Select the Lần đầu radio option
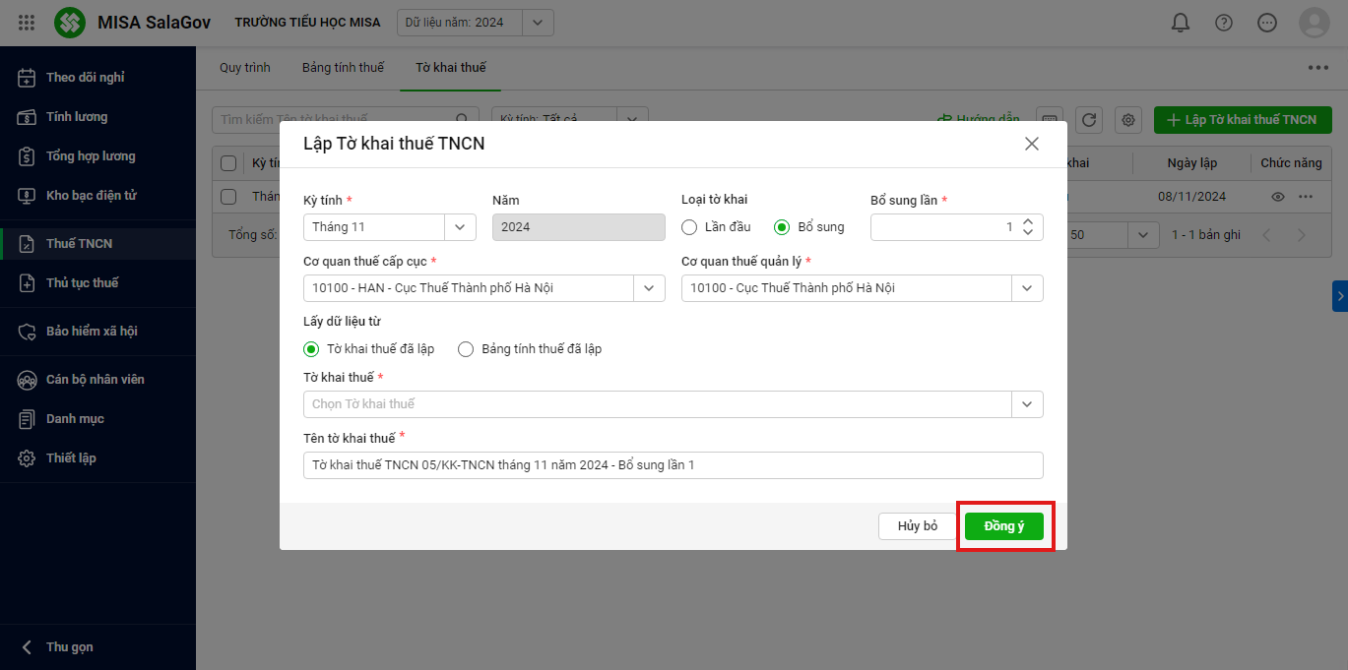Viewport: 1348px width, 670px height. (x=689, y=227)
